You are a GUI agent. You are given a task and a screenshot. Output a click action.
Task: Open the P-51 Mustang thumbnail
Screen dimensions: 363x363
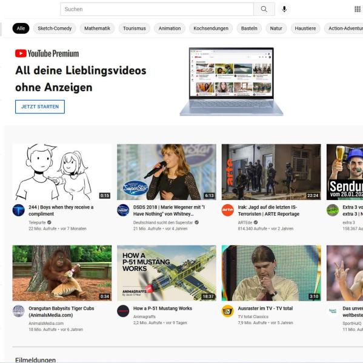click(167, 273)
